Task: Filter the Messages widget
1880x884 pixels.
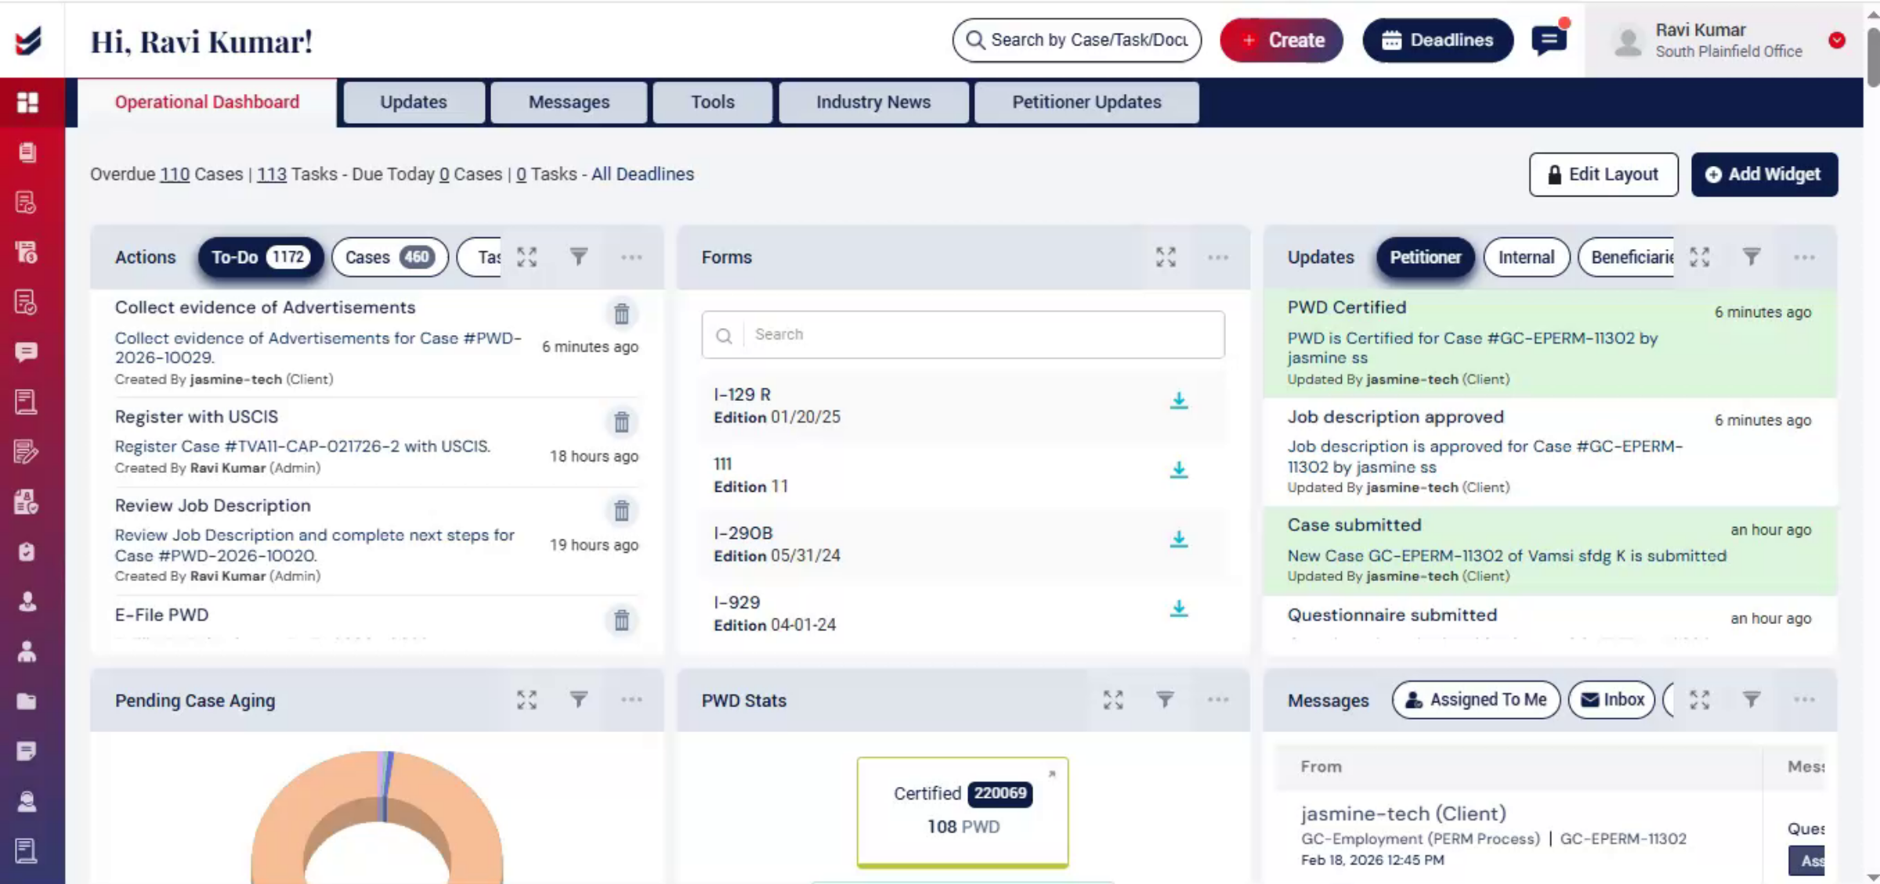Action: point(1752,698)
